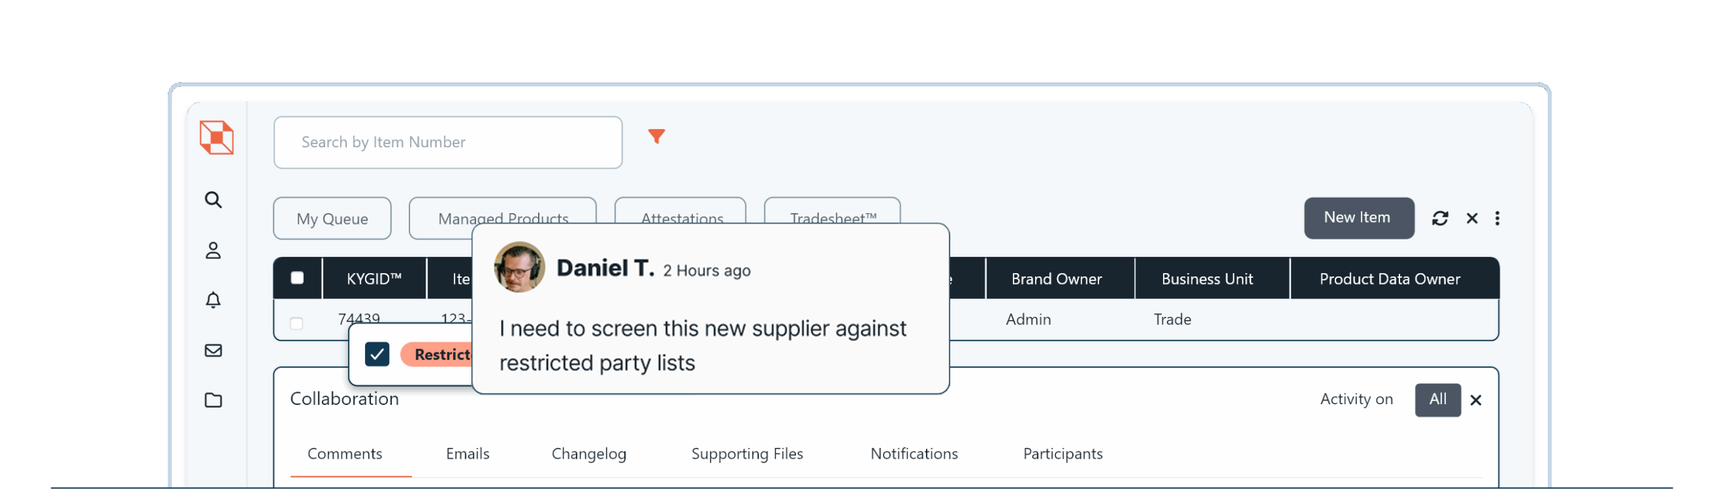This screenshot has height=489, width=1724.
Task: Switch to the Participants tab
Action: (x=1063, y=454)
